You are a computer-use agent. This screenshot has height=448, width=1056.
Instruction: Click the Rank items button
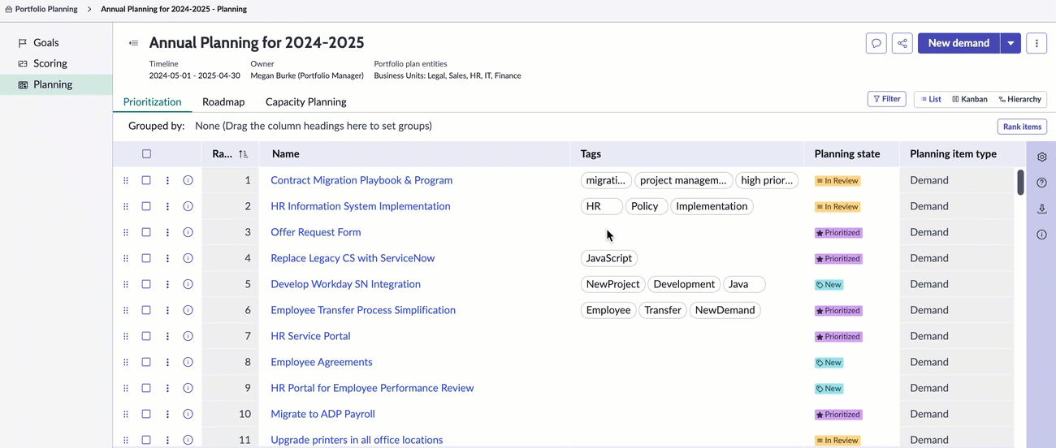pyautogui.click(x=1022, y=127)
